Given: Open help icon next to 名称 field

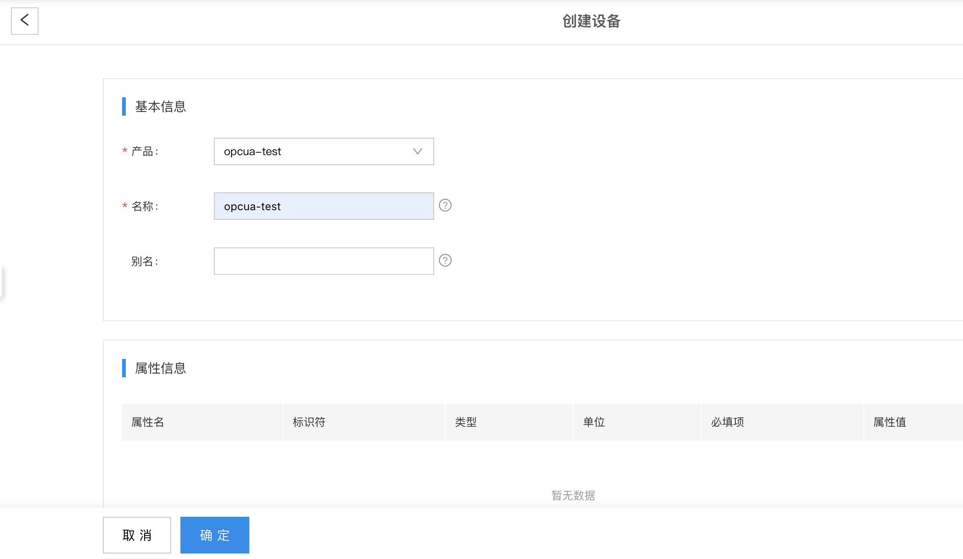Looking at the screenshot, I should [445, 205].
